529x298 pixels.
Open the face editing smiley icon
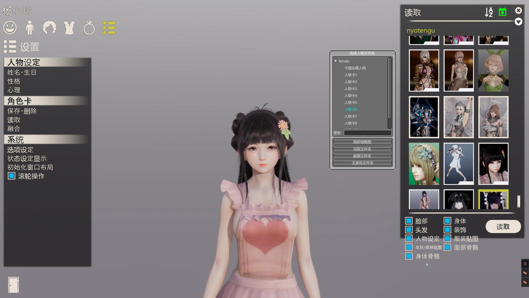[10, 28]
